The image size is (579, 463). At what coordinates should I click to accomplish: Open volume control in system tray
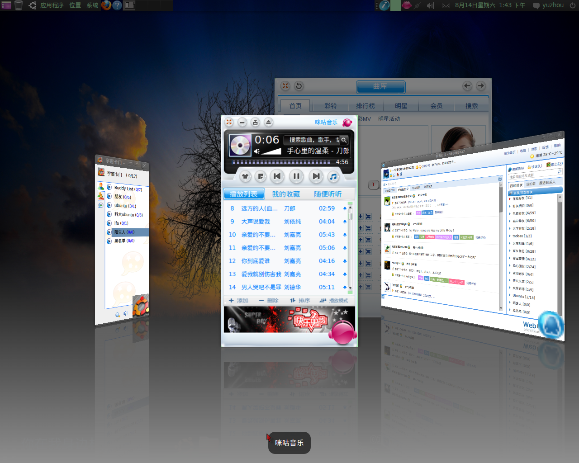[x=430, y=5]
